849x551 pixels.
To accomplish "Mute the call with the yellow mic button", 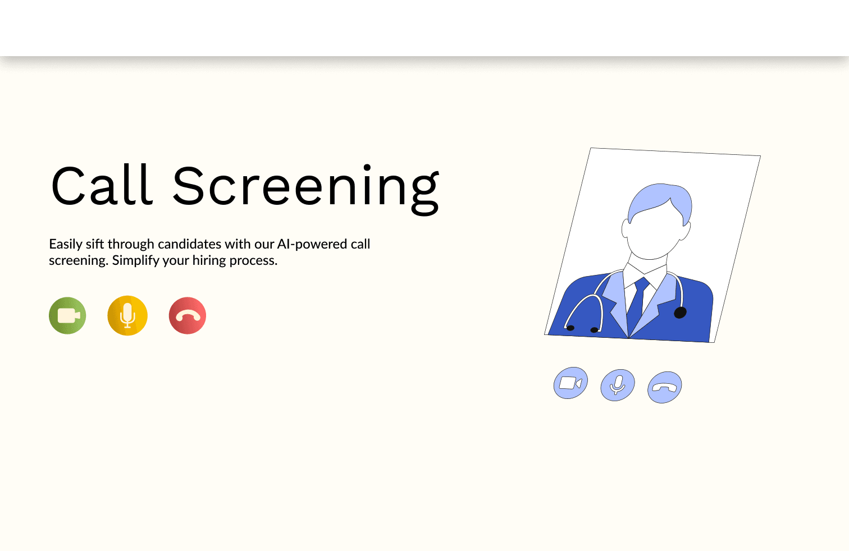I will click(x=127, y=315).
